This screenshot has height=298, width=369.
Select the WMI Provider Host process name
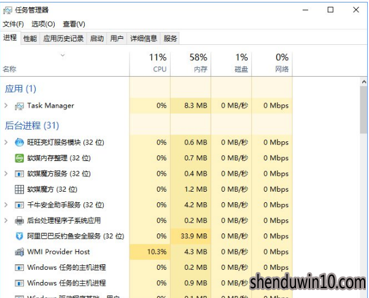click(x=58, y=252)
